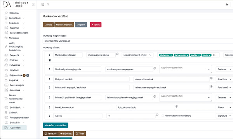Open the [Alapértelmezett érték] dropdown

(x=137, y=55)
